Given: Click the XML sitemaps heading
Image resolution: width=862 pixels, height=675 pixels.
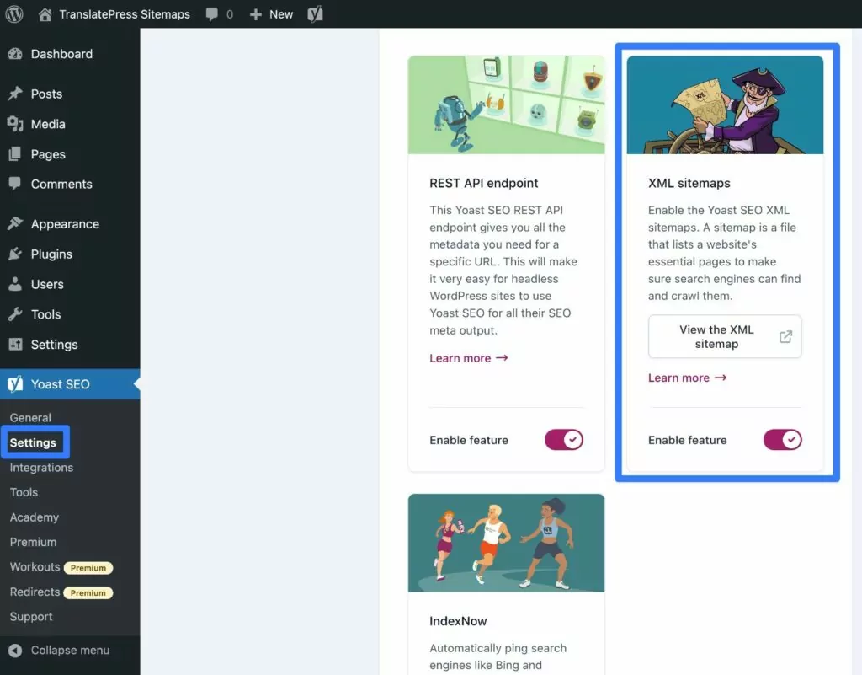Looking at the screenshot, I should click(689, 183).
